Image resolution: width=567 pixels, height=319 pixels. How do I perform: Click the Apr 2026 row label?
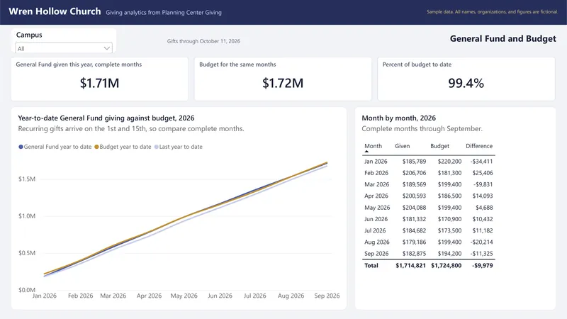(376, 196)
